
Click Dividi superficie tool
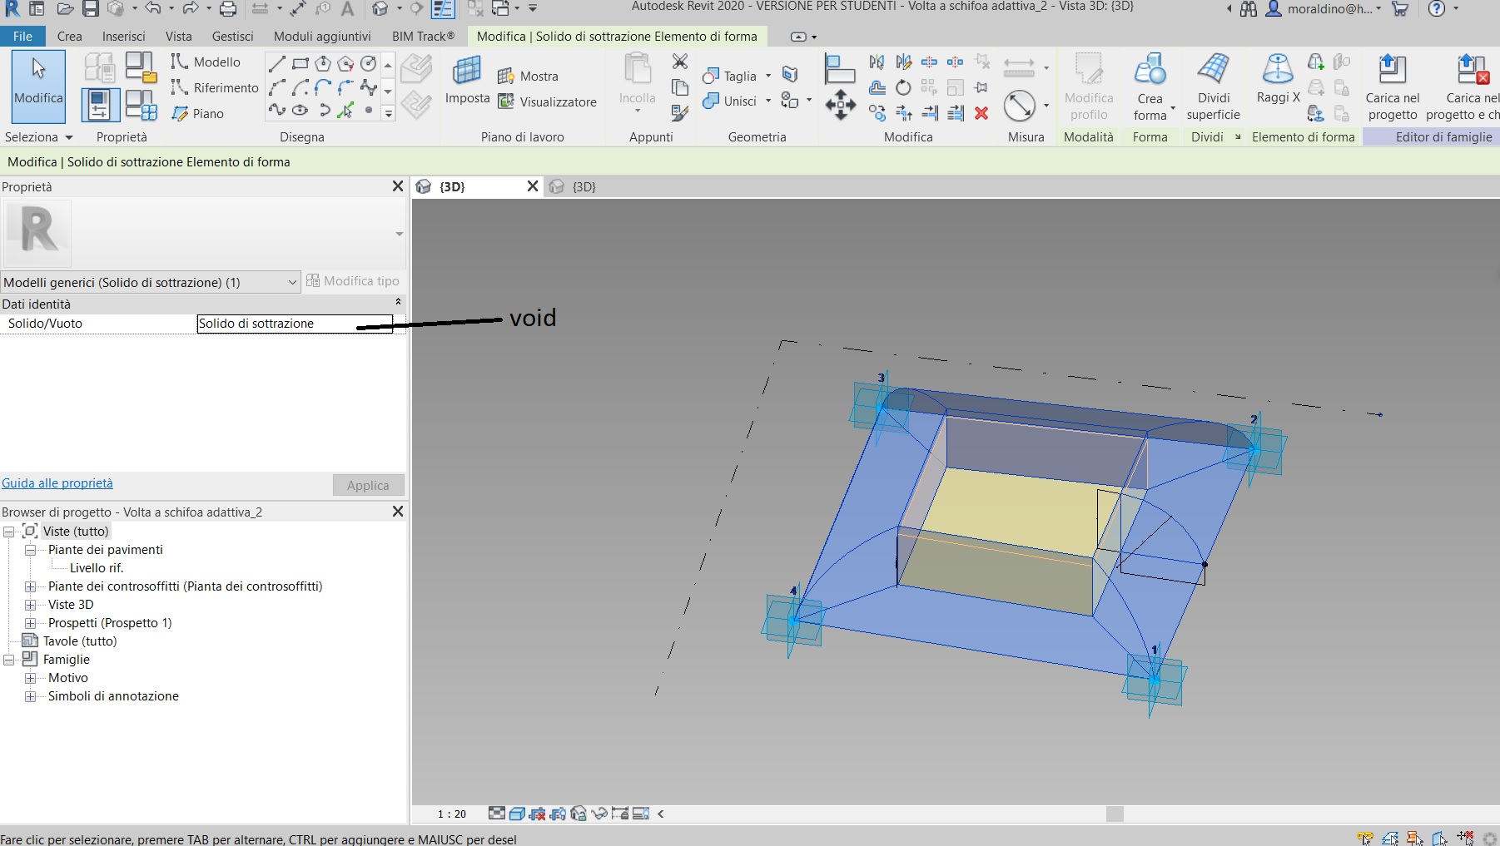1213,87
